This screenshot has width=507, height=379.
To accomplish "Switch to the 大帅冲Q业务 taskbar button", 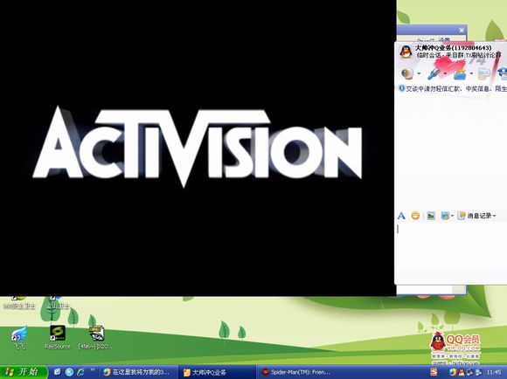I will [216, 372].
